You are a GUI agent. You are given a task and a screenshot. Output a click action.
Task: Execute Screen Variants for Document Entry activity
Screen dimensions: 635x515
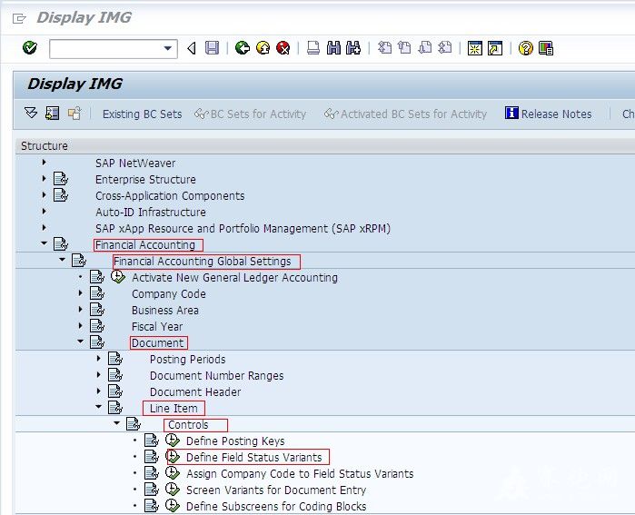(173, 489)
